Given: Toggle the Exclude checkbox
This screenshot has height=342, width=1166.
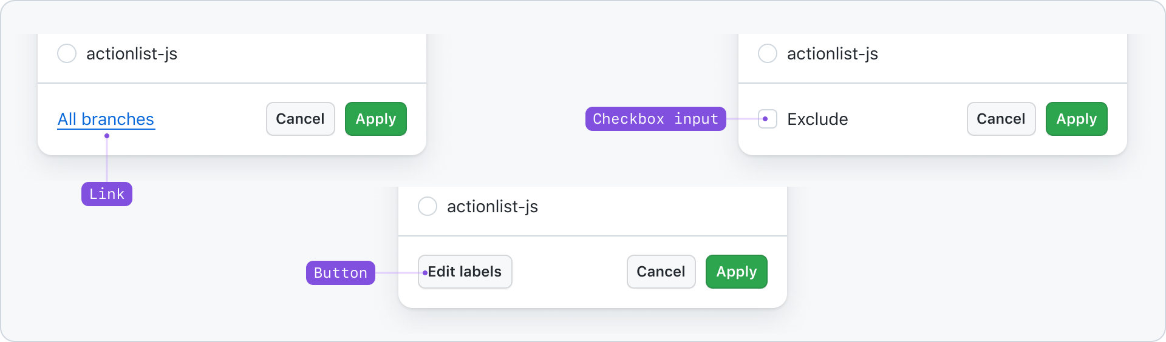Looking at the screenshot, I should (x=768, y=119).
